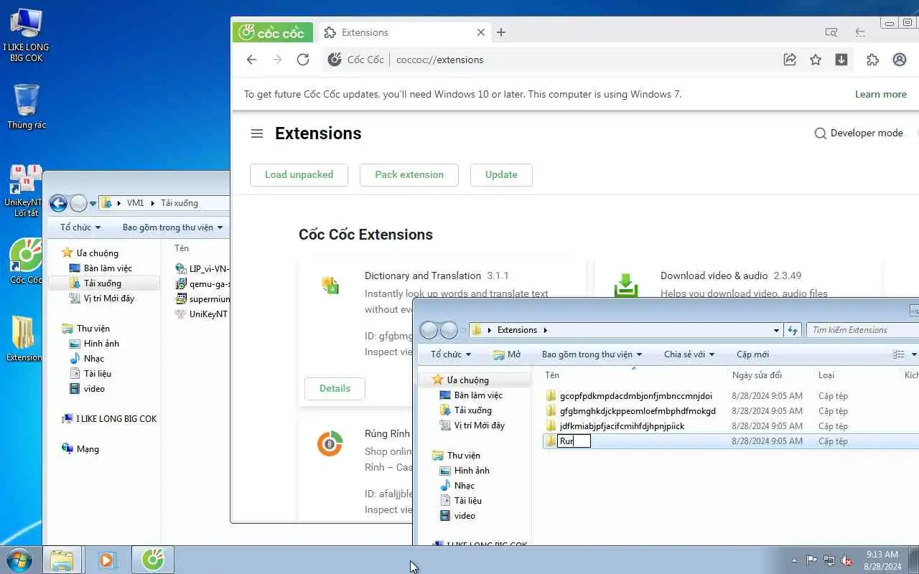Image resolution: width=919 pixels, height=574 pixels.
Task: Click the view mode icon in Extensions explorer
Action: (x=898, y=354)
